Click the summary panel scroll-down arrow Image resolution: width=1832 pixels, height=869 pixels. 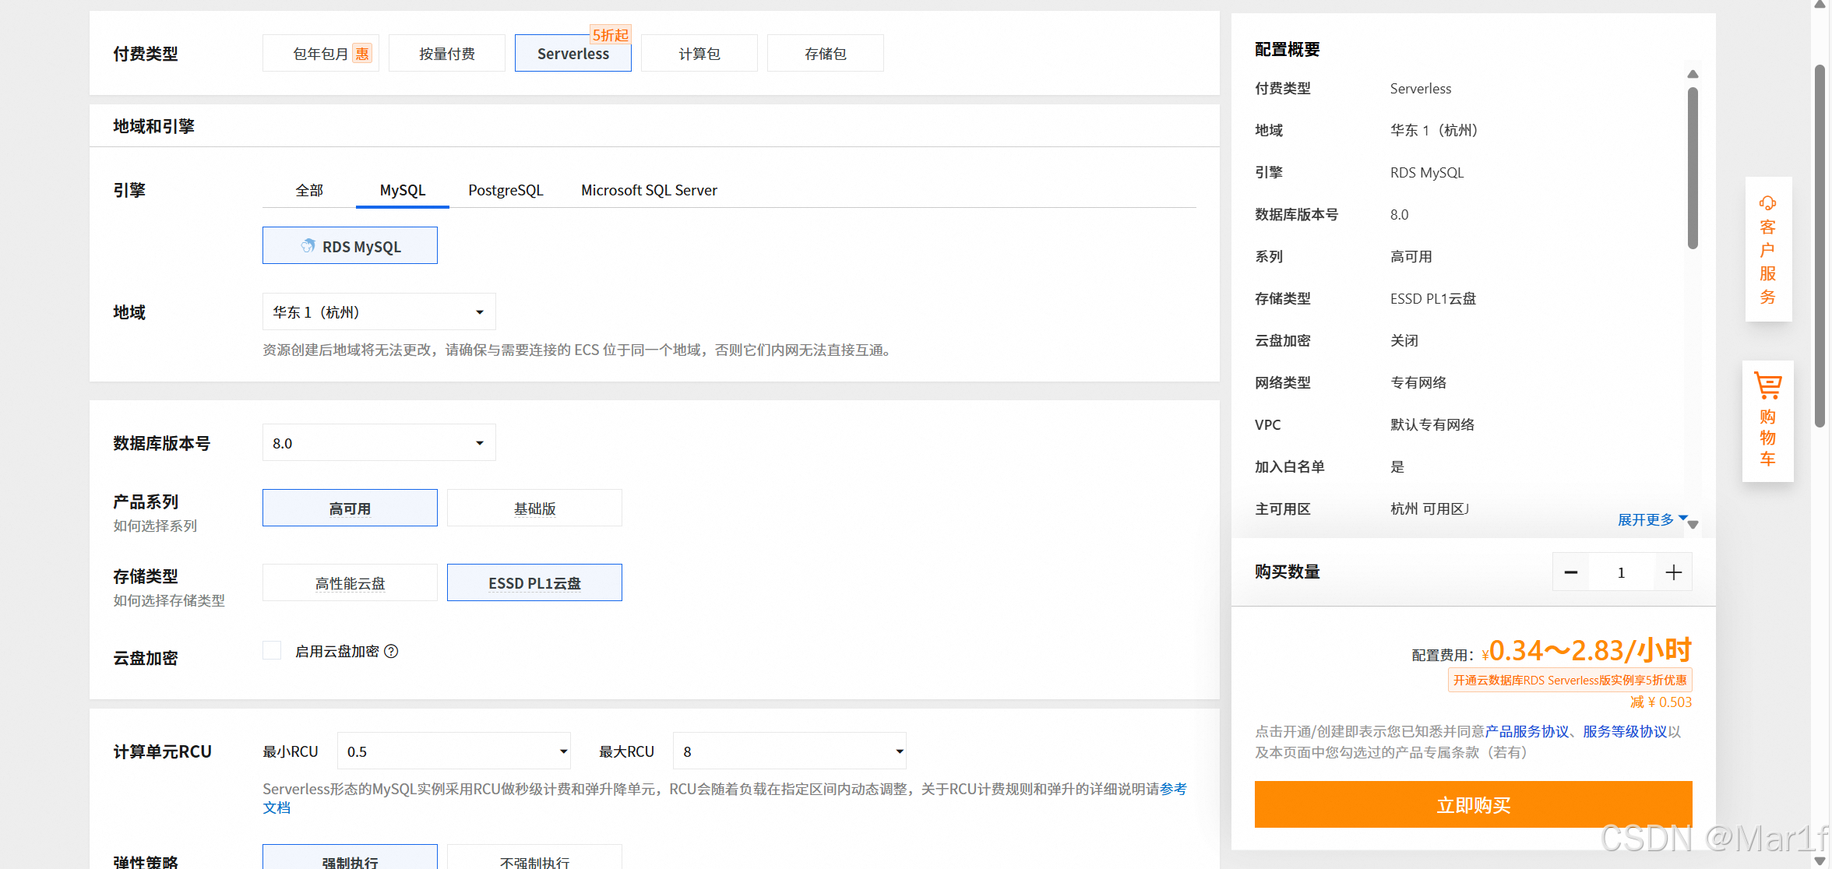[1692, 524]
